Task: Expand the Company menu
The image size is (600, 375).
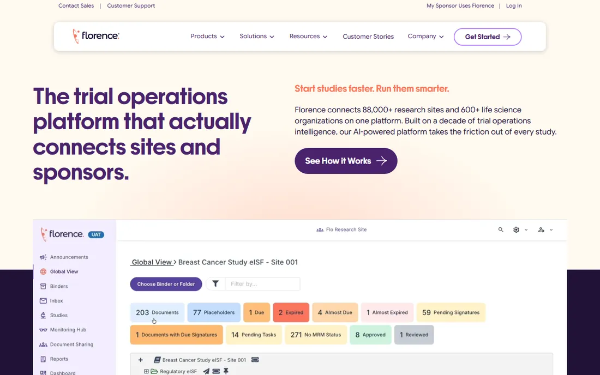Action: 425,37
